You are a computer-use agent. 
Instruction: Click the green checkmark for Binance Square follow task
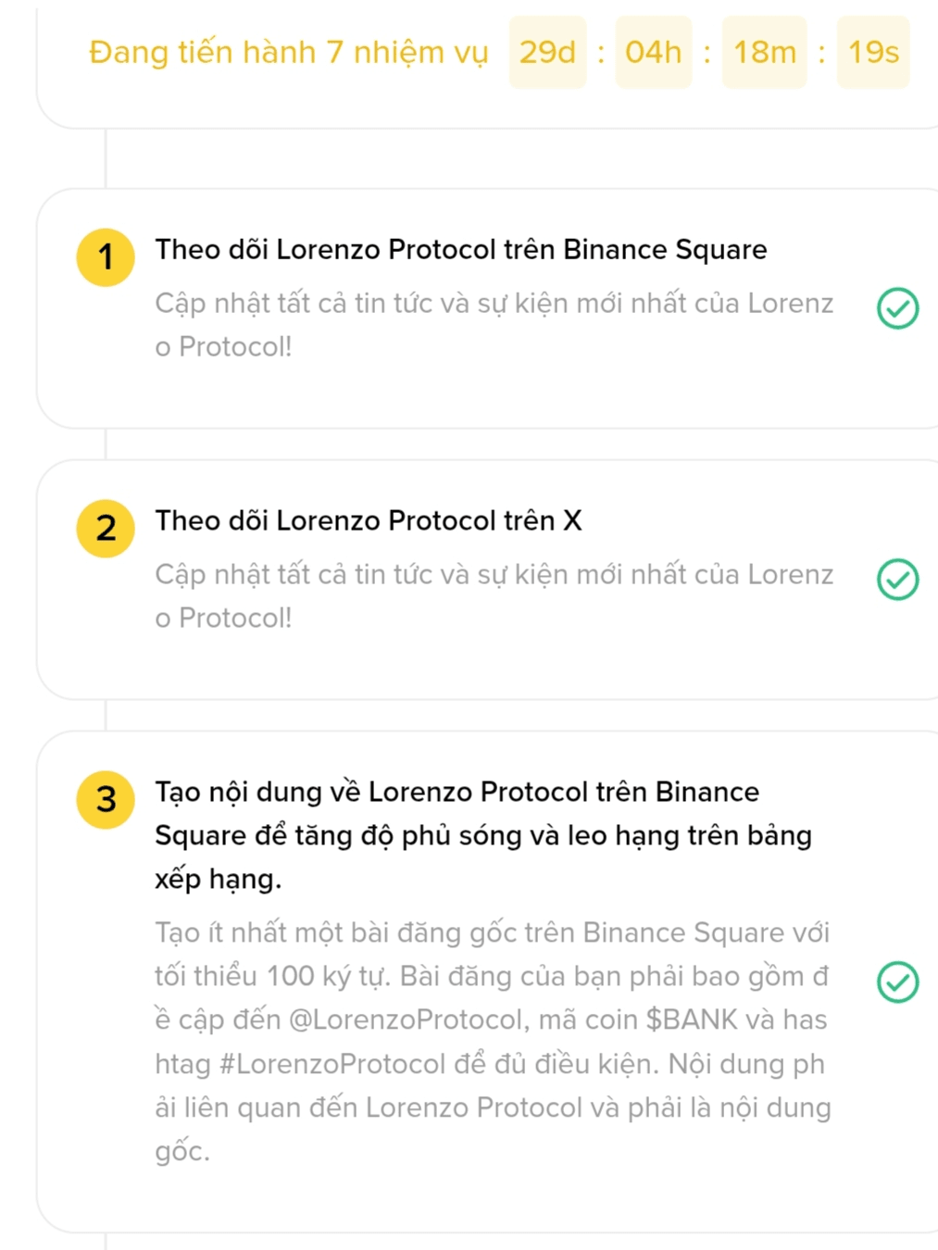click(x=897, y=308)
